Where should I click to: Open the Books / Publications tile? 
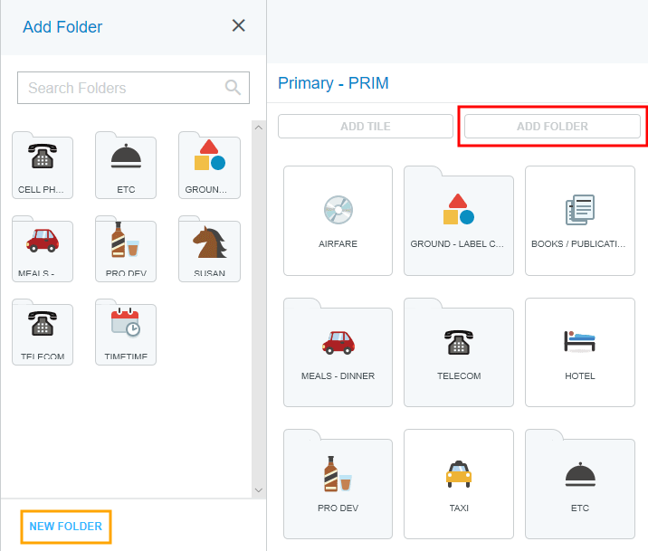(579, 220)
